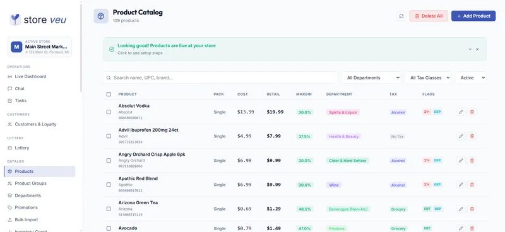The height and width of the screenshot is (232, 505).
Task: Check the Apothic Red Blend checkbox
Action: coord(109,185)
